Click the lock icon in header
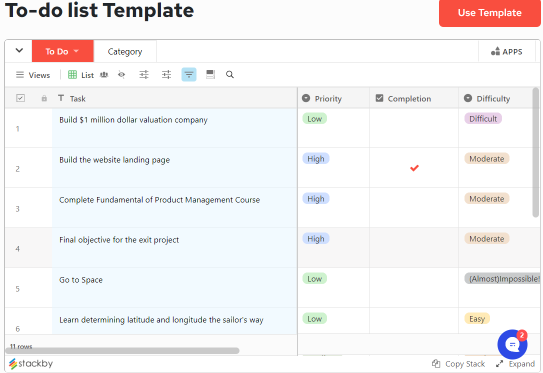This screenshot has height=373, width=543. pyautogui.click(x=44, y=98)
